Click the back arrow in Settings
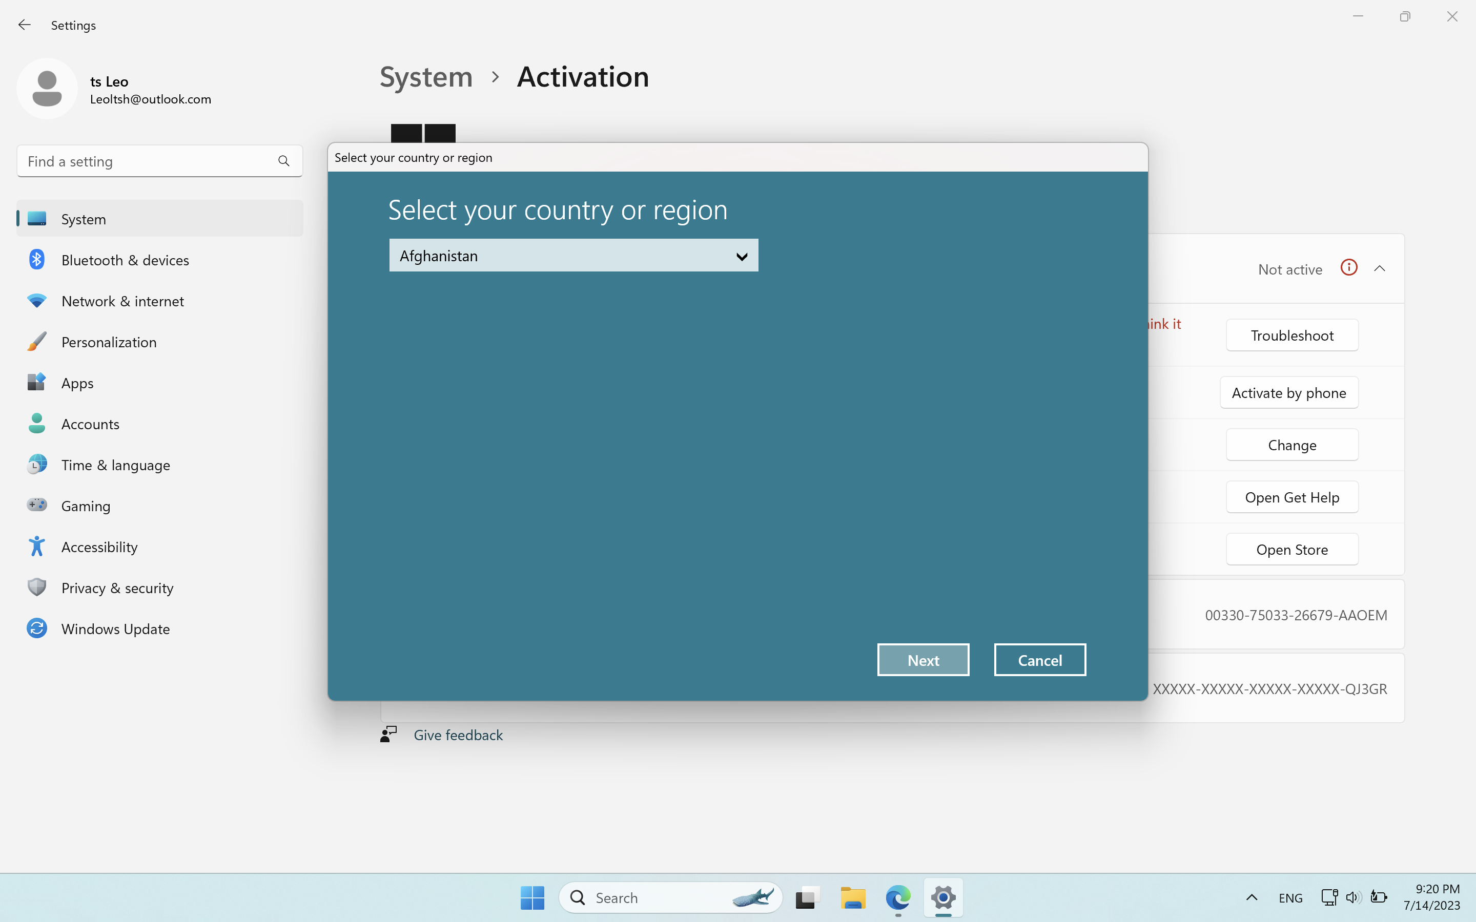The height and width of the screenshot is (922, 1476). point(25,25)
